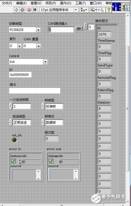Screen dimensions: 131x206
Task: Click the red Abort Execution button
Action: click(x=29, y=10)
